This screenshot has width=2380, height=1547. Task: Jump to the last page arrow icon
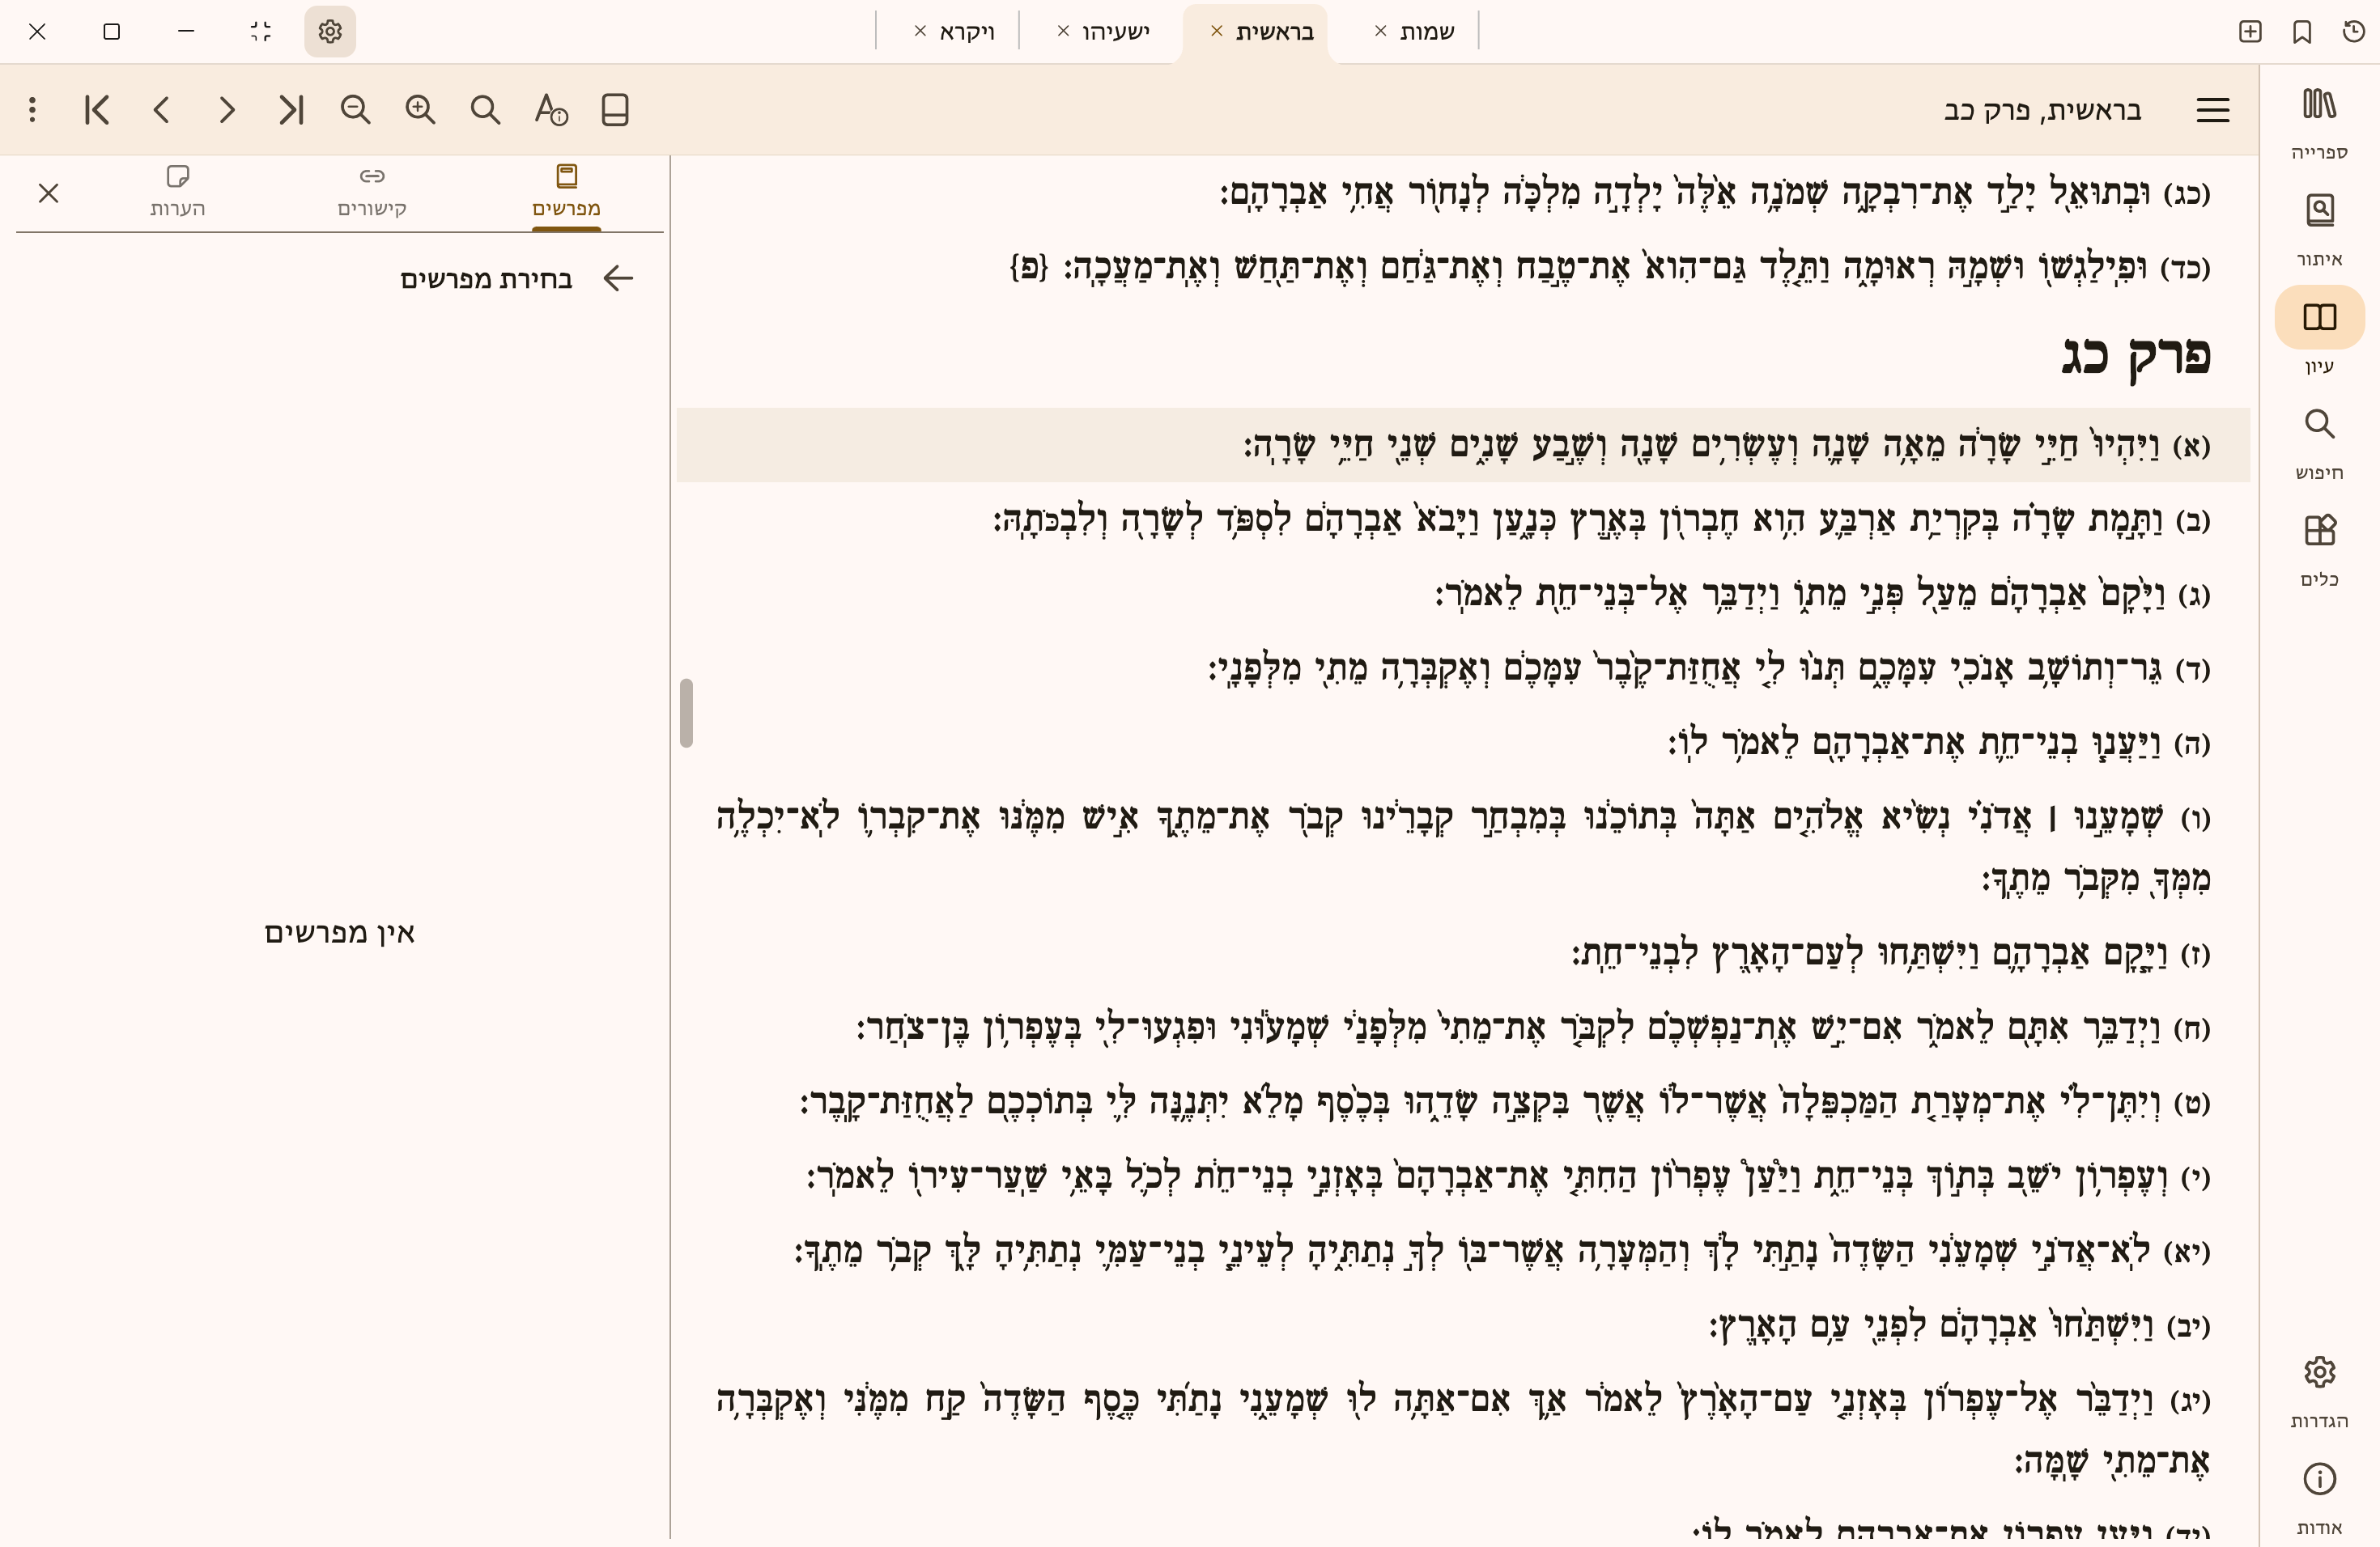point(291,110)
